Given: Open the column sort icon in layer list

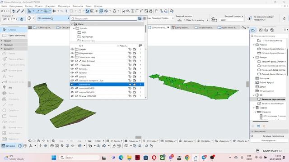Looking at the screenshot, I should pyautogui.click(x=140, y=45).
